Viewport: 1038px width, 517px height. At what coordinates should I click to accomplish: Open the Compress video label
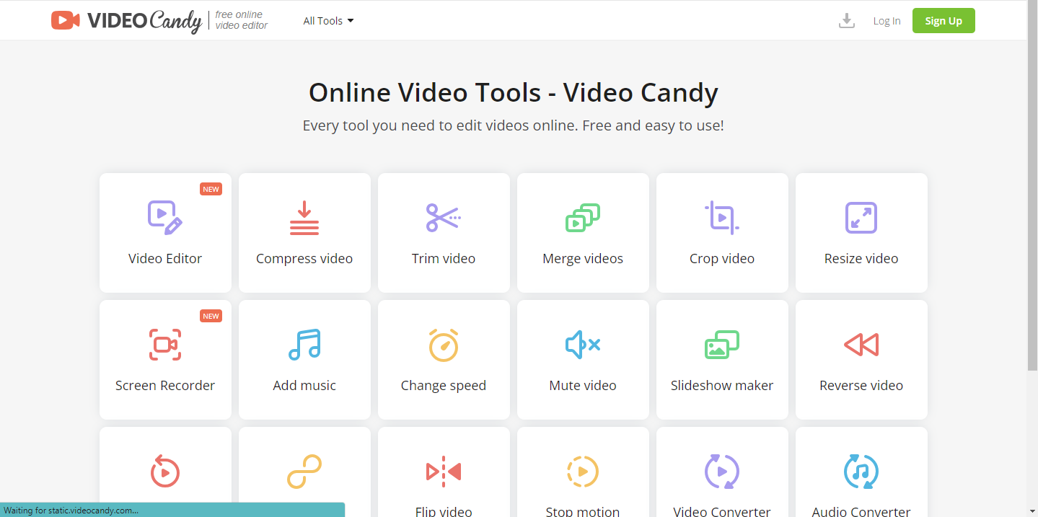click(x=304, y=259)
